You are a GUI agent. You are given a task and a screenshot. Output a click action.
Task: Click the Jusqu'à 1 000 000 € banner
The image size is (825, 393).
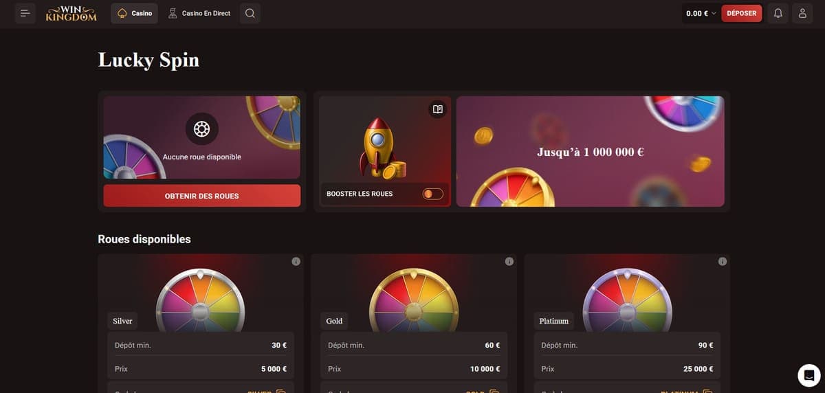coord(591,151)
